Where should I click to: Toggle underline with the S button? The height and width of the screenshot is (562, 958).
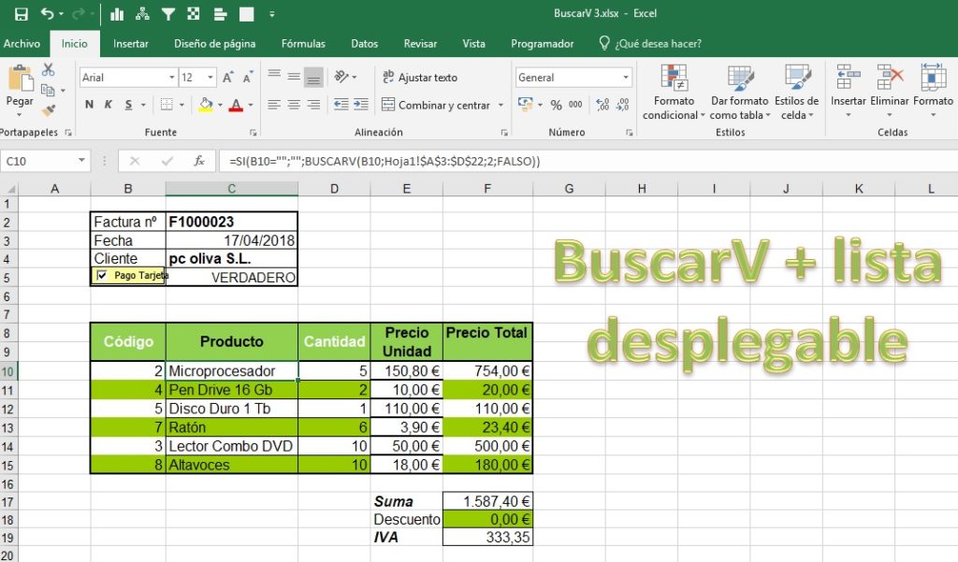[x=128, y=105]
